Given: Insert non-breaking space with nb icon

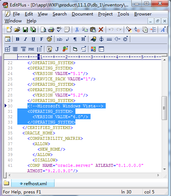Looking at the screenshot, I should [59, 39].
